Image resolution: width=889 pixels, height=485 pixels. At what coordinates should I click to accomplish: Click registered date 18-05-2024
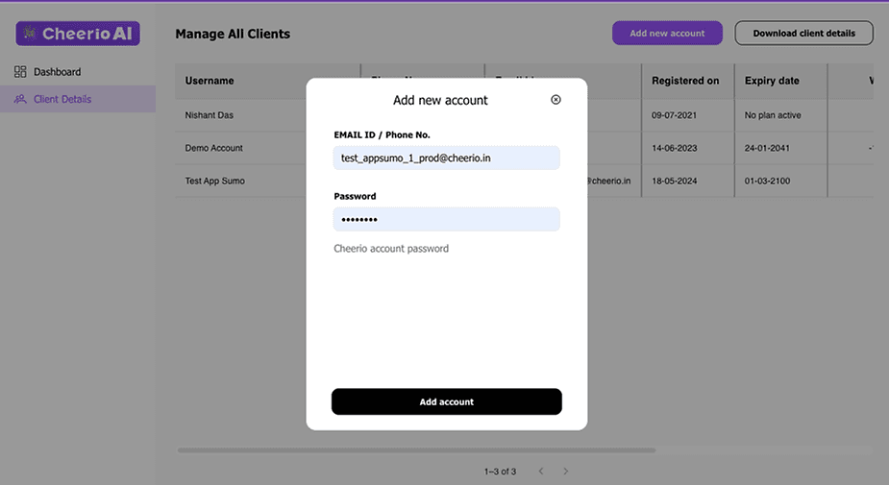[x=674, y=181]
